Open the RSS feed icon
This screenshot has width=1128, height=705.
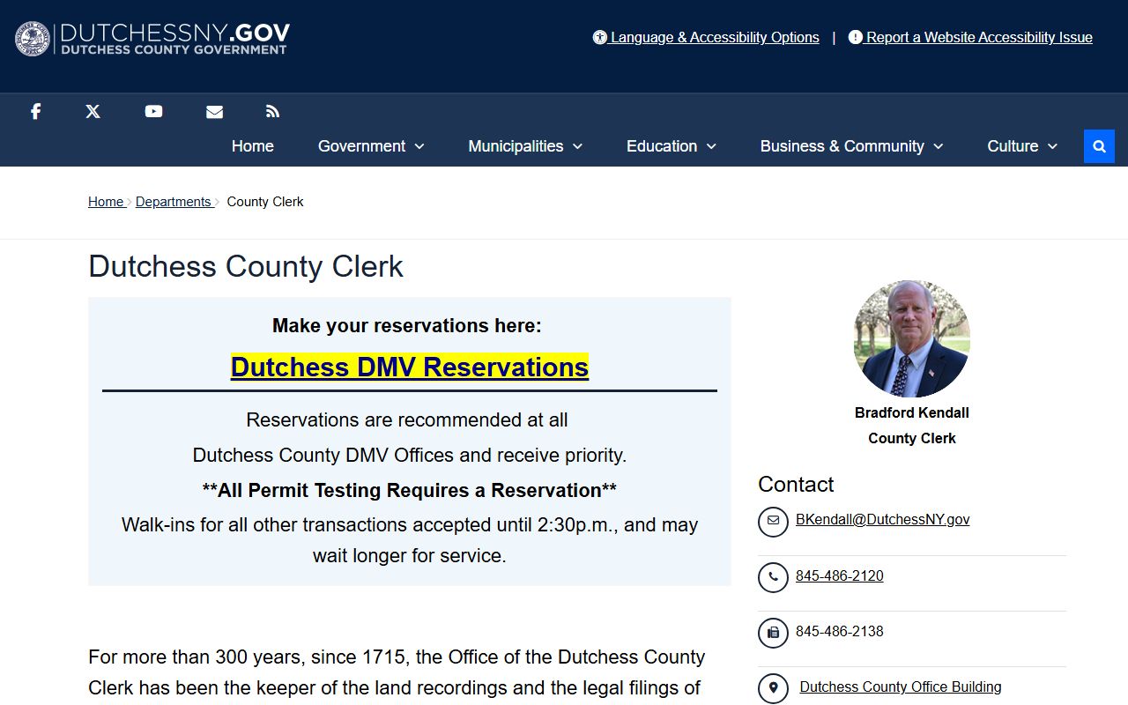point(272,111)
